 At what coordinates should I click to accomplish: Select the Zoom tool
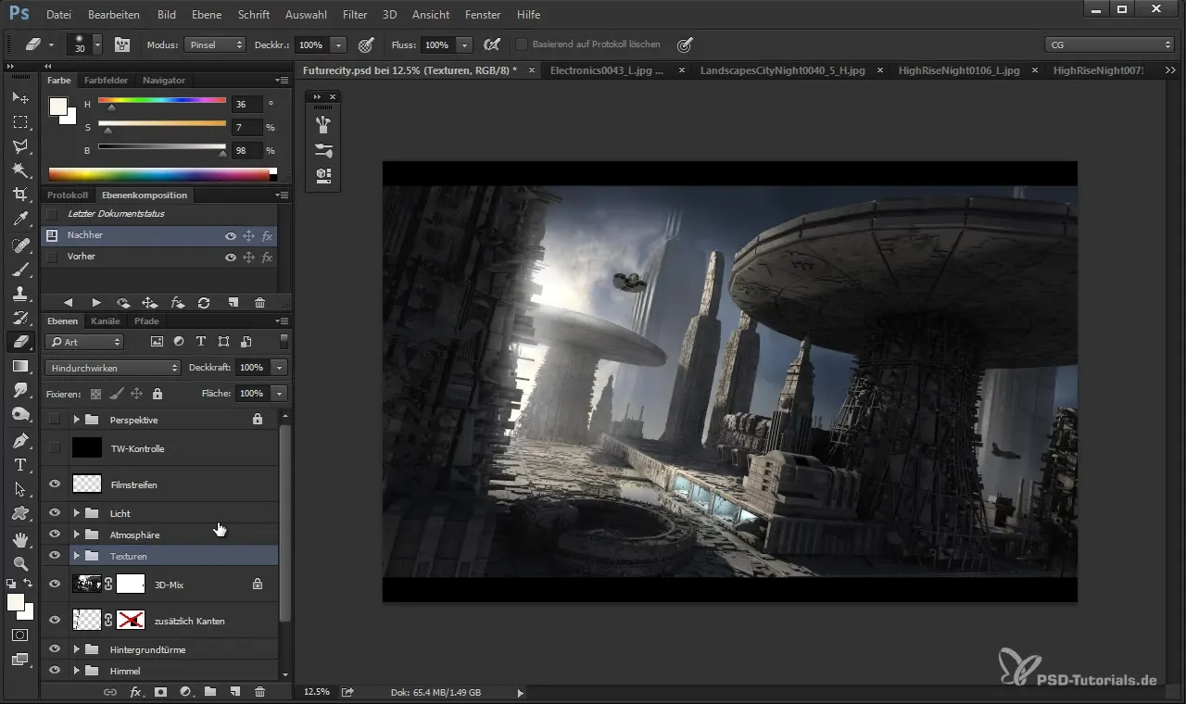pos(19,563)
